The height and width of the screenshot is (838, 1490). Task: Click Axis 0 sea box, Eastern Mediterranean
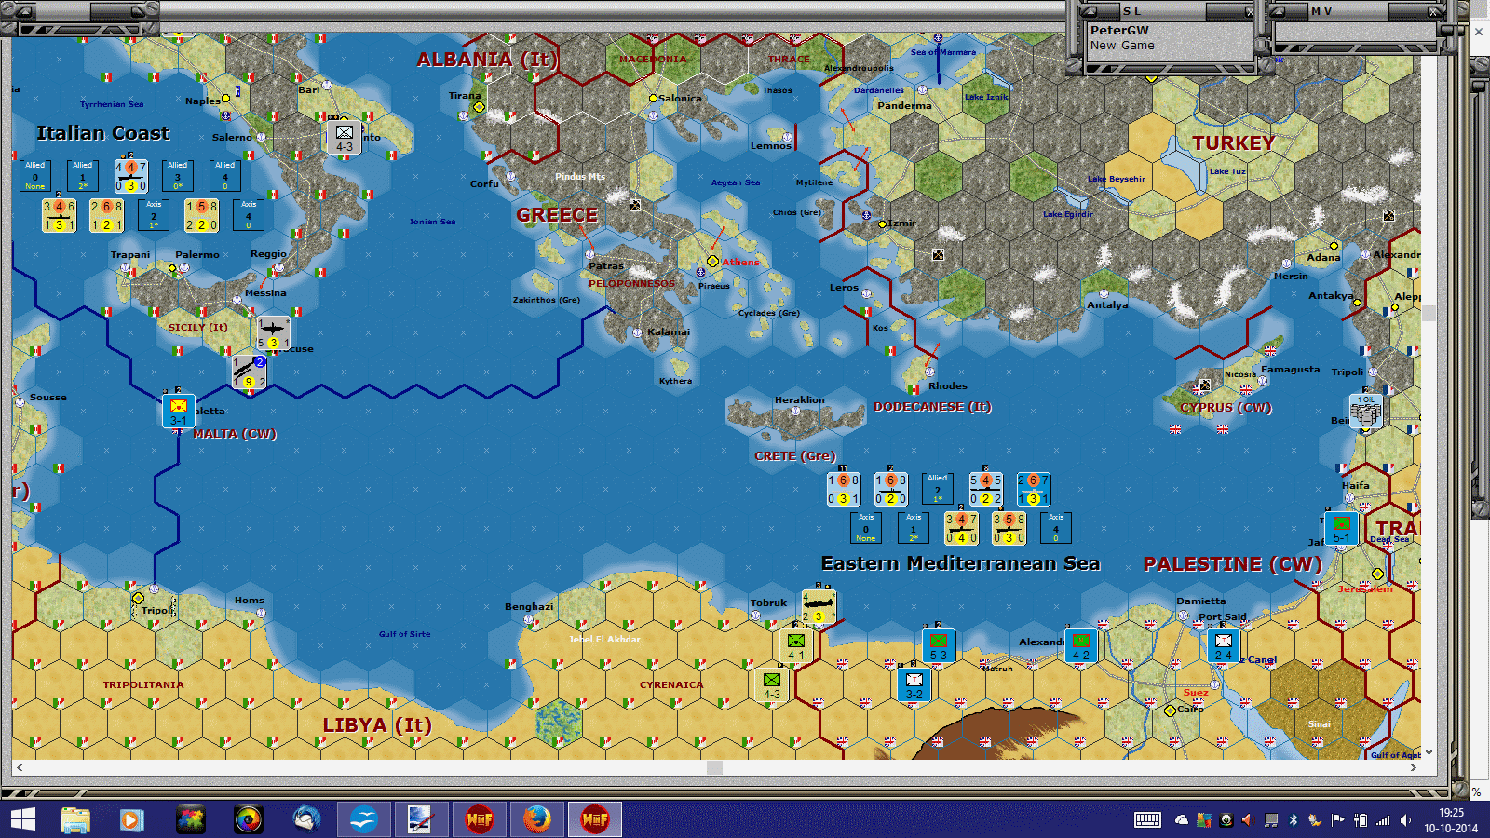pos(866,528)
